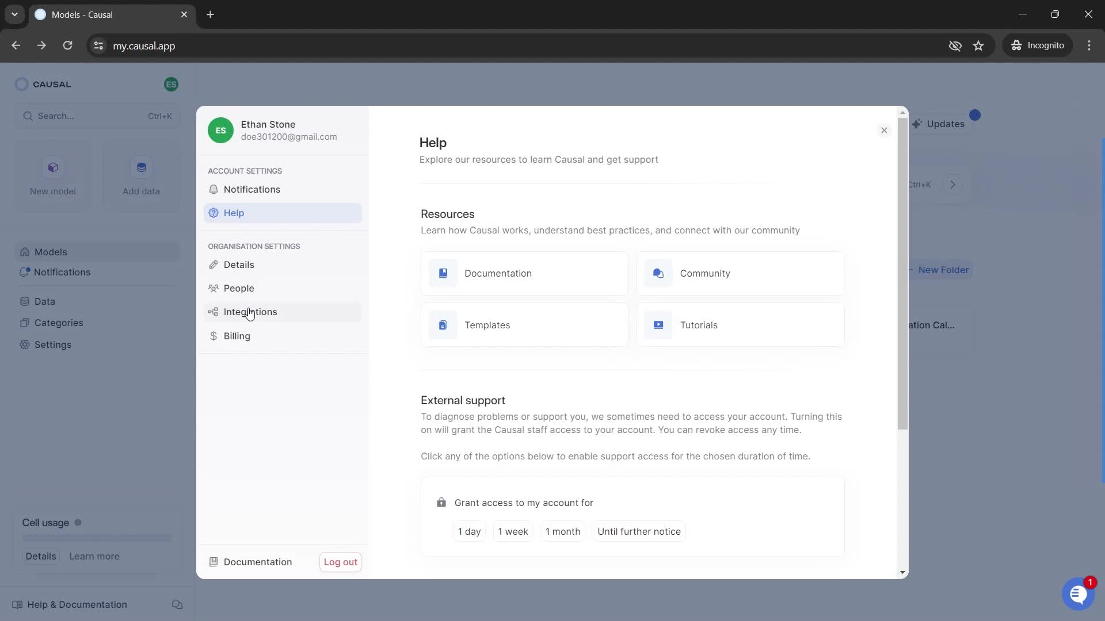Image resolution: width=1105 pixels, height=621 pixels.
Task: Click the Documentation resource icon
Action: pyautogui.click(x=443, y=273)
